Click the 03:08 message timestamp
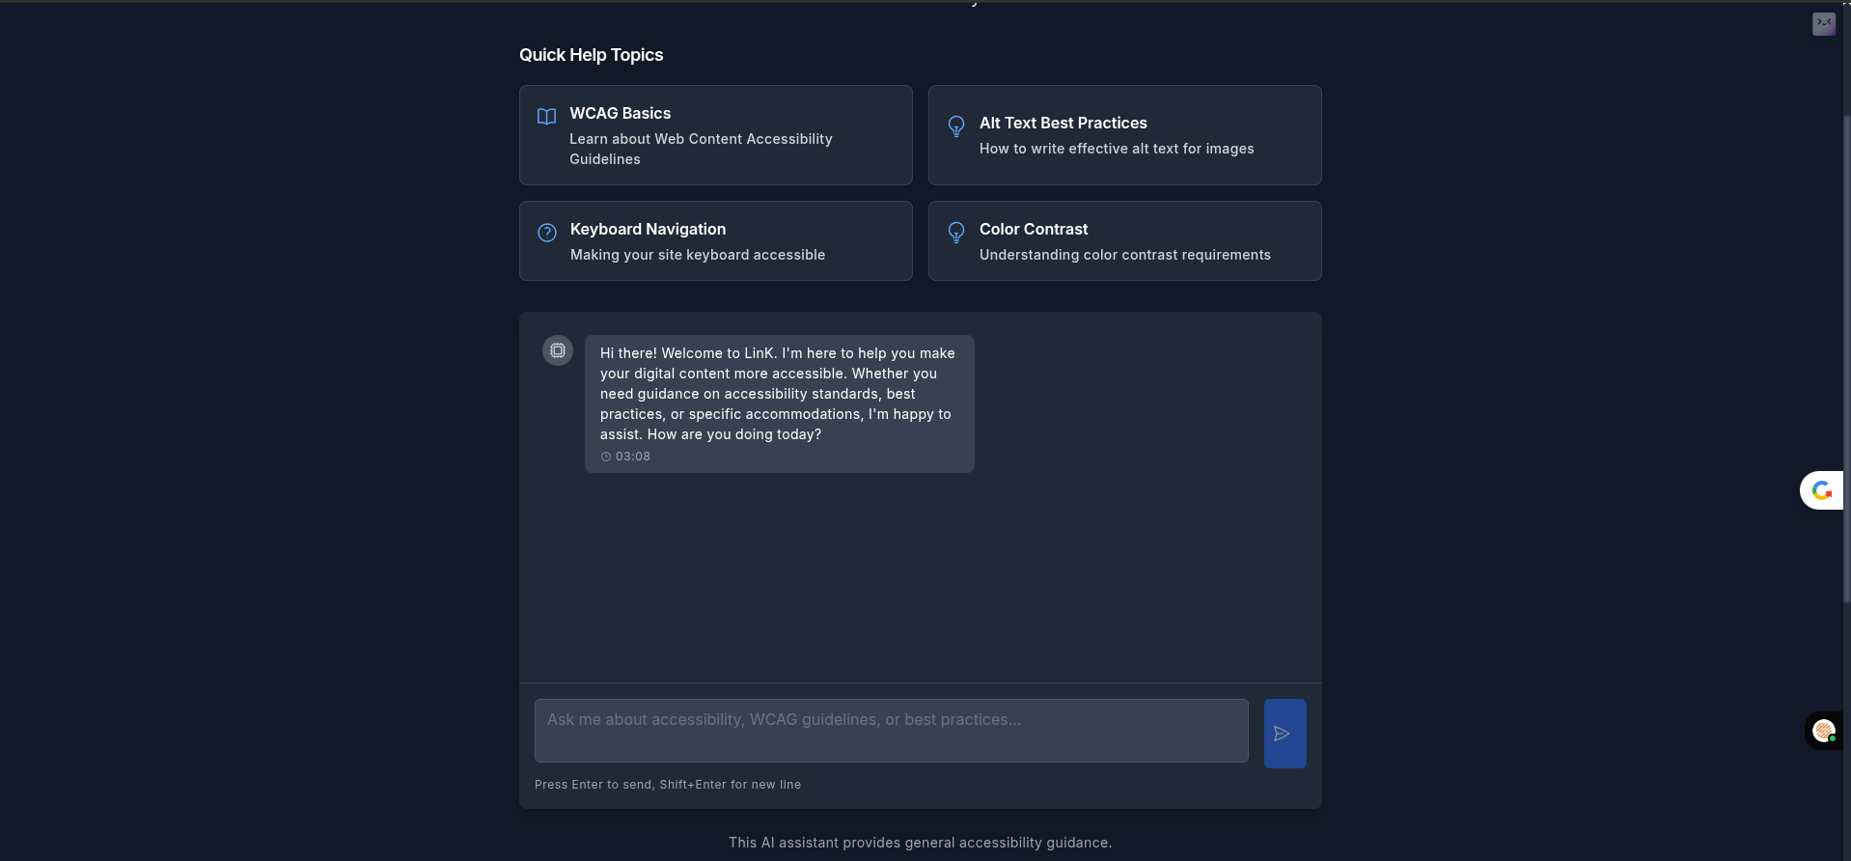 coord(633,457)
